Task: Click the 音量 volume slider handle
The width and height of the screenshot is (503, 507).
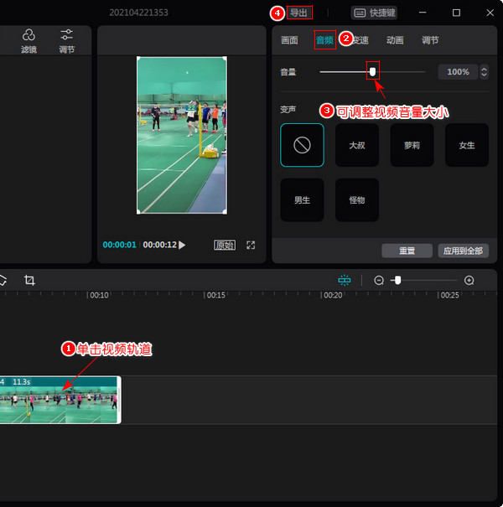Action: click(x=373, y=72)
